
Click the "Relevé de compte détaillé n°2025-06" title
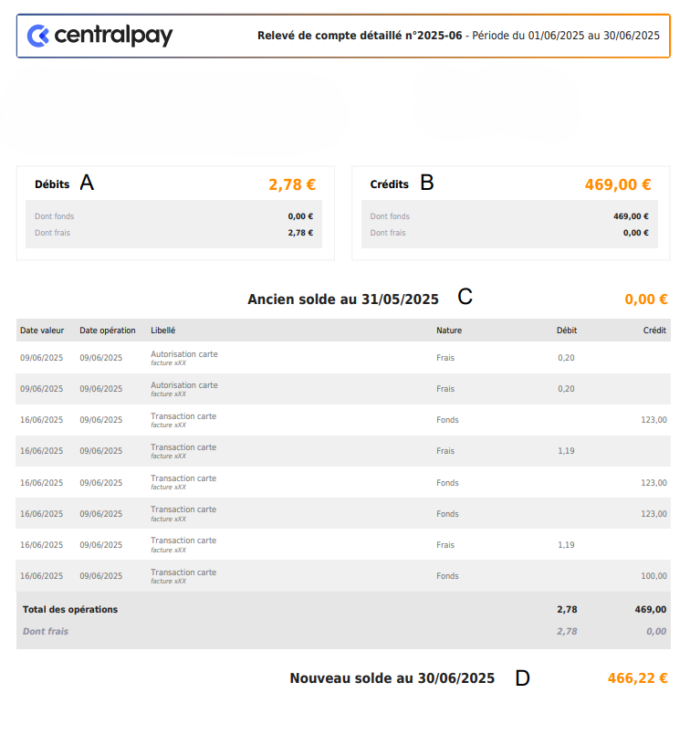[x=360, y=36]
